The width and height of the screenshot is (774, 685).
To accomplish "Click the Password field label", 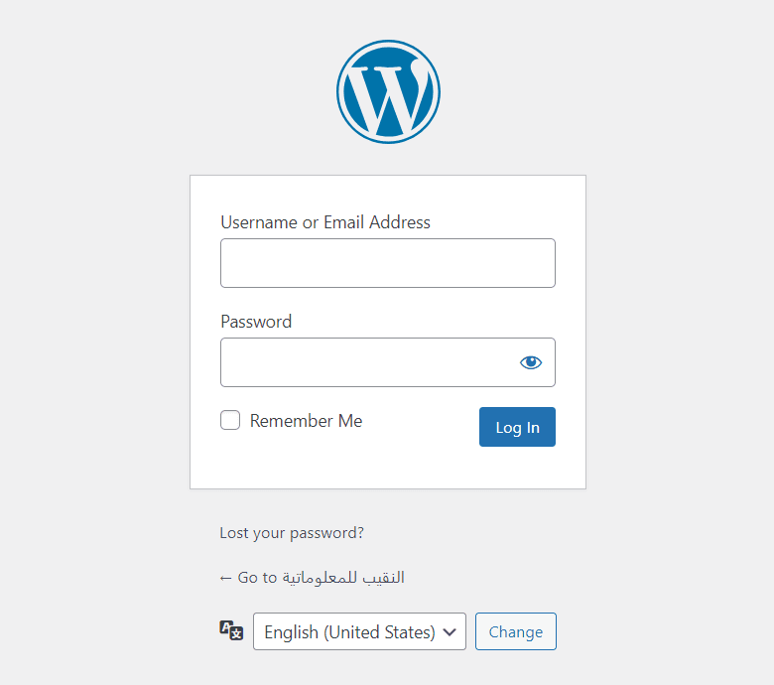I will pyautogui.click(x=256, y=322).
